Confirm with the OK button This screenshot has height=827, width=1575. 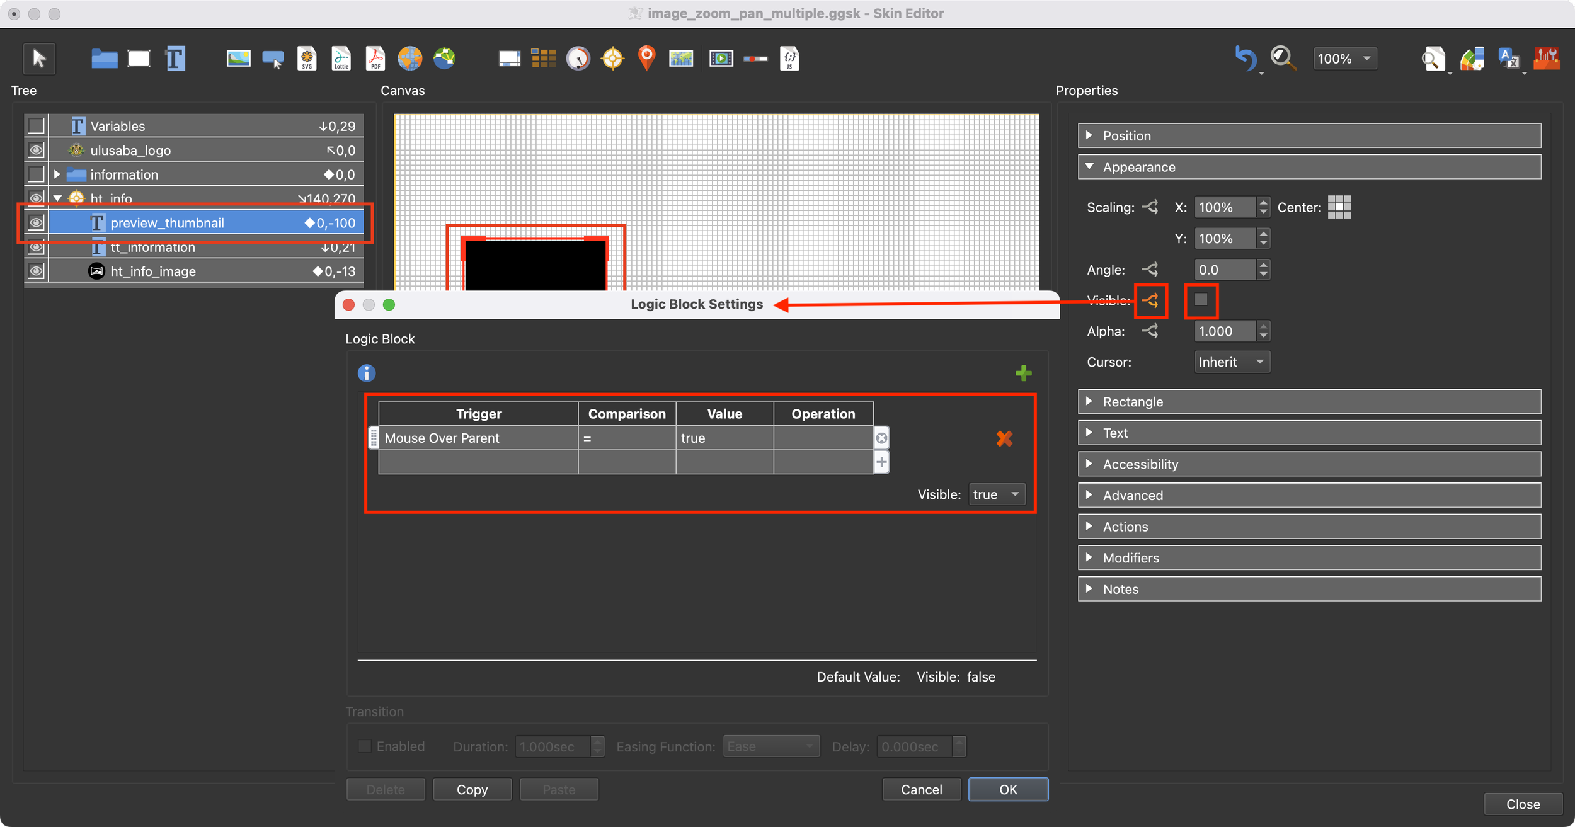click(1008, 789)
